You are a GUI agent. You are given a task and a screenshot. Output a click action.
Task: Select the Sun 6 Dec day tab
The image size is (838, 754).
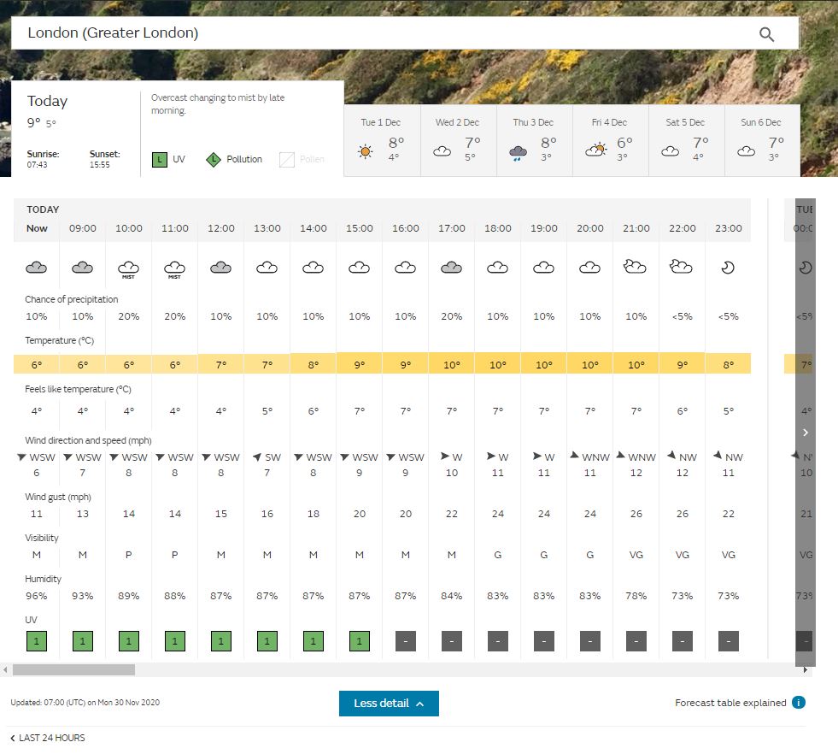pyautogui.click(x=760, y=141)
